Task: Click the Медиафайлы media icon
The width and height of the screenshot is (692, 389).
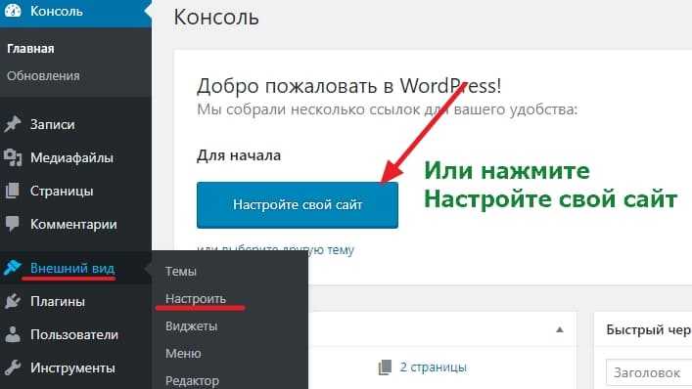Action: point(13,157)
